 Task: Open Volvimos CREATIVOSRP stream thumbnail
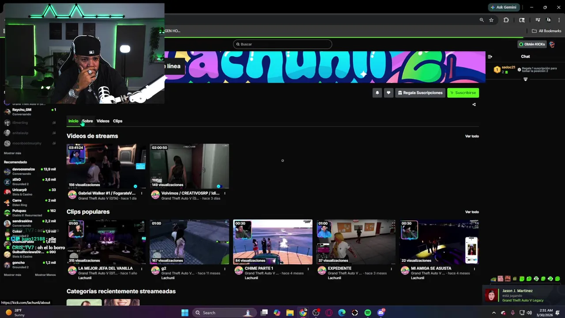point(189,166)
